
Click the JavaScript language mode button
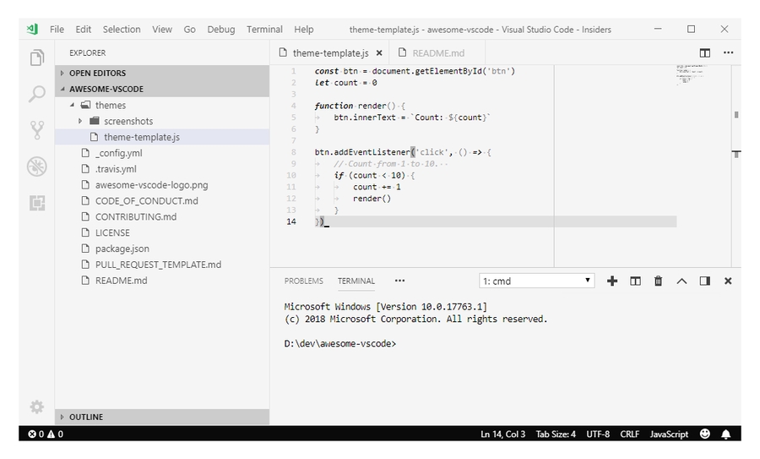tap(669, 434)
